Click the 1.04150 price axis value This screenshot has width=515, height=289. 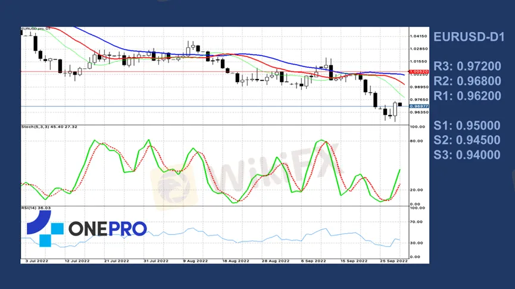(419, 36)
